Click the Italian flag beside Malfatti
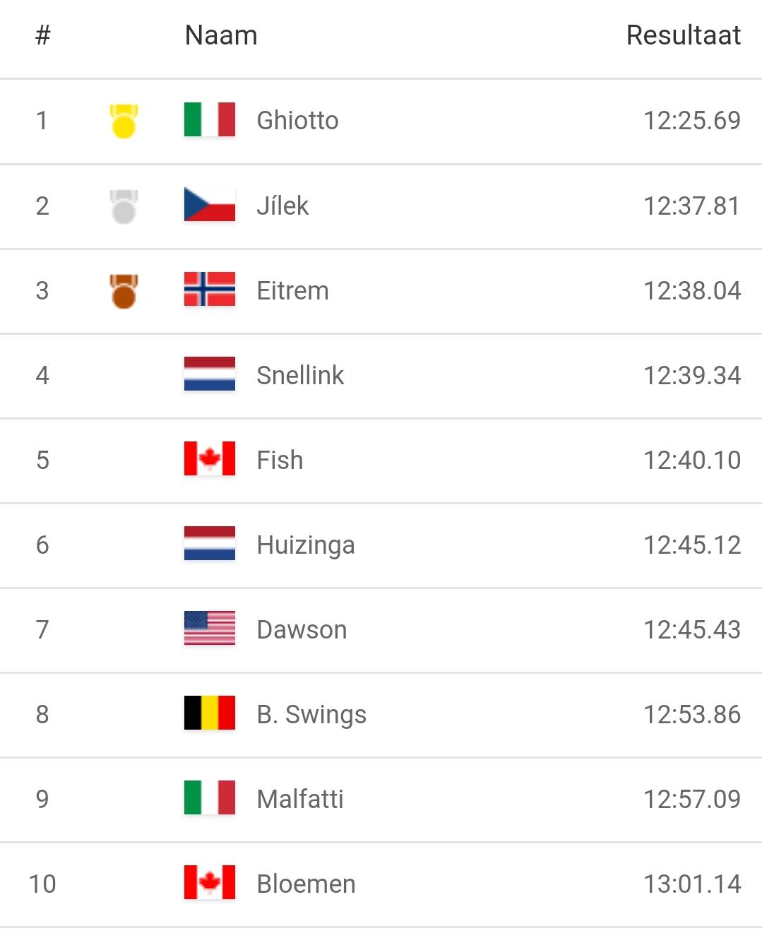Viewport: 762px width, 938px height. pos(209,798)
